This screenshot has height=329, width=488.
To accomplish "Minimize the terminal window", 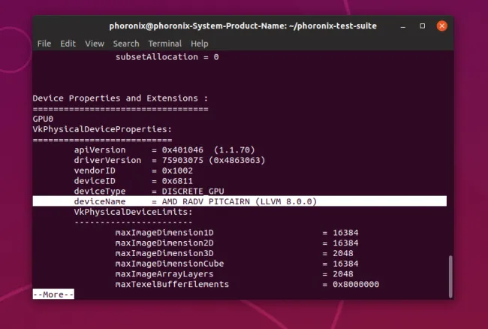I will [x=403, y=26].
